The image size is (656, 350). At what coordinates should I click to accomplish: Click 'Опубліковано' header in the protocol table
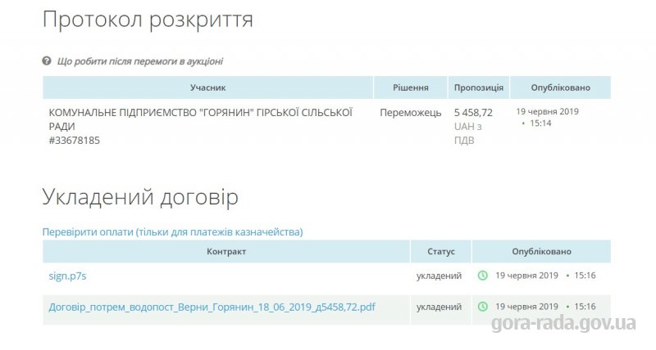click(x=561, y=87)
